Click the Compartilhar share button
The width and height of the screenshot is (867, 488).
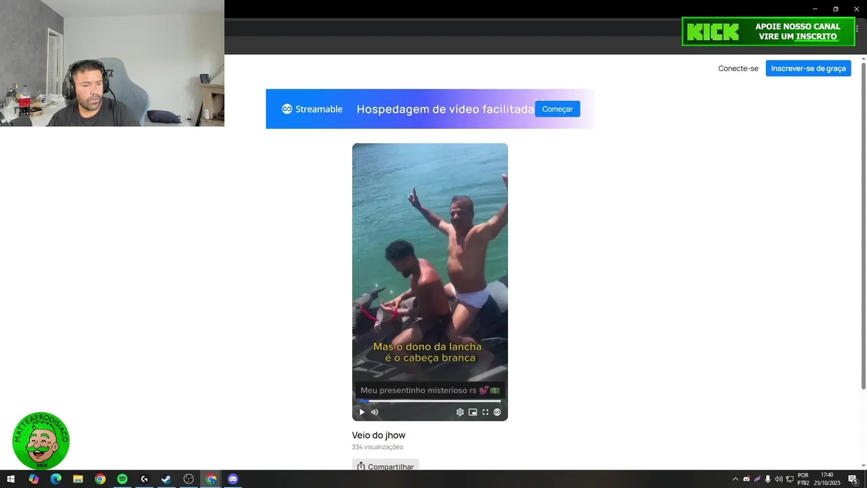pos(385,466)
